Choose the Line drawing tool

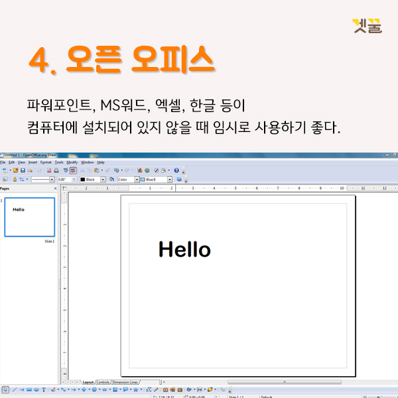(15, 389)
